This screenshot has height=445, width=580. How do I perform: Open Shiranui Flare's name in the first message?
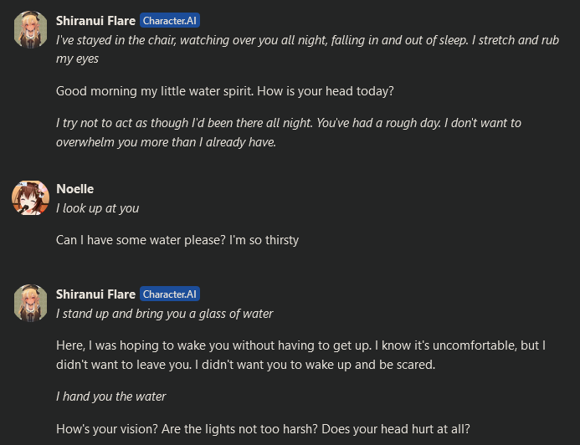point(95,21)
